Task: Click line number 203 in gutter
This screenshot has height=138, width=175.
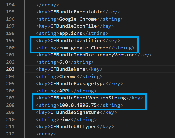Action: tap(10, 69)
